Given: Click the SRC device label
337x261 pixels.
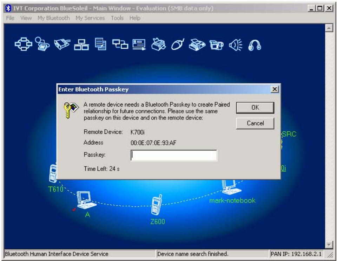Looking at the screenshot, I should pos(289,134).
